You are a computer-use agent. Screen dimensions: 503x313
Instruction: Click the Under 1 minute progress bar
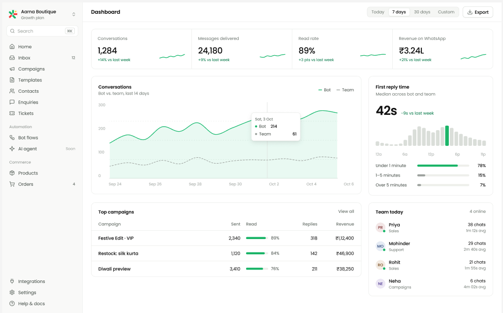443,166
